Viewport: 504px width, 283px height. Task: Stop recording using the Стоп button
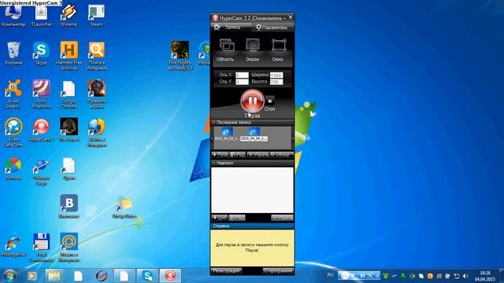click(x=269, y=101)
